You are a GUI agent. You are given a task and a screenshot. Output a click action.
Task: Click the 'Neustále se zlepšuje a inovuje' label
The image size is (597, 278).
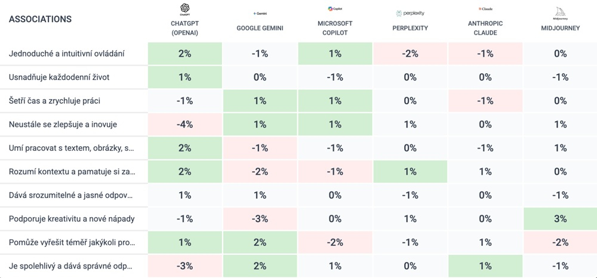(63, 124)
